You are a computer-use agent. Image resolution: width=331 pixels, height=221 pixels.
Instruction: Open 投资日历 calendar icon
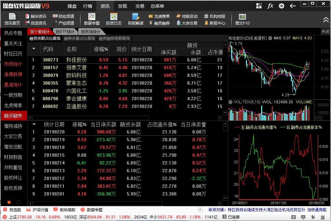[113, 19]
